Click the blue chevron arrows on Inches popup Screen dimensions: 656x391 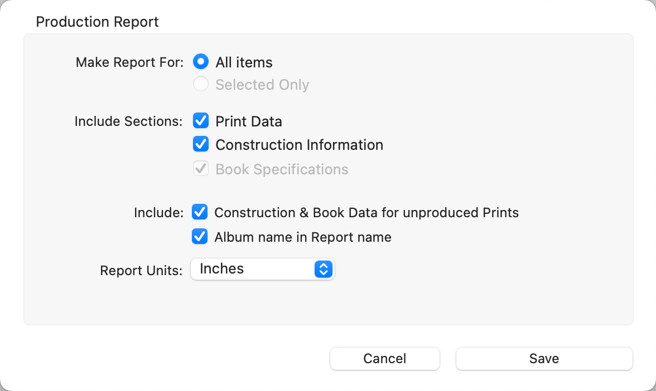click(x=324, y=270)
